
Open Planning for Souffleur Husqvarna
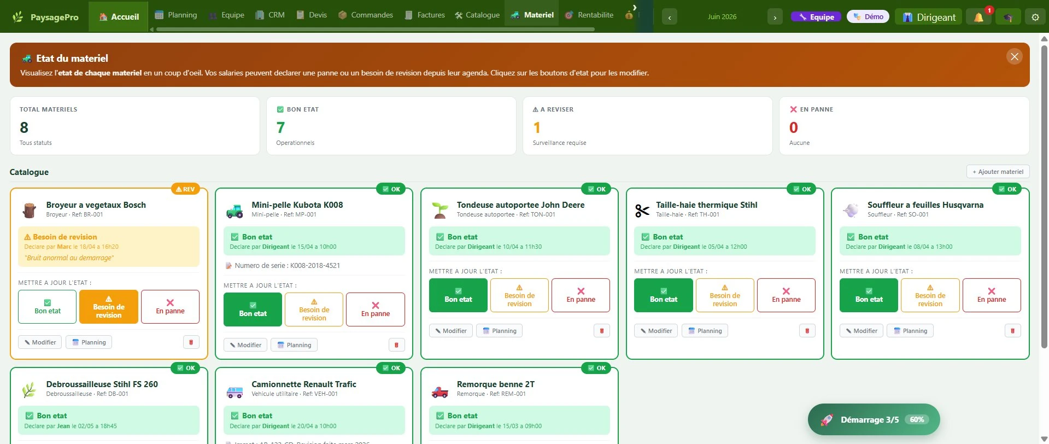coord(910,331)
